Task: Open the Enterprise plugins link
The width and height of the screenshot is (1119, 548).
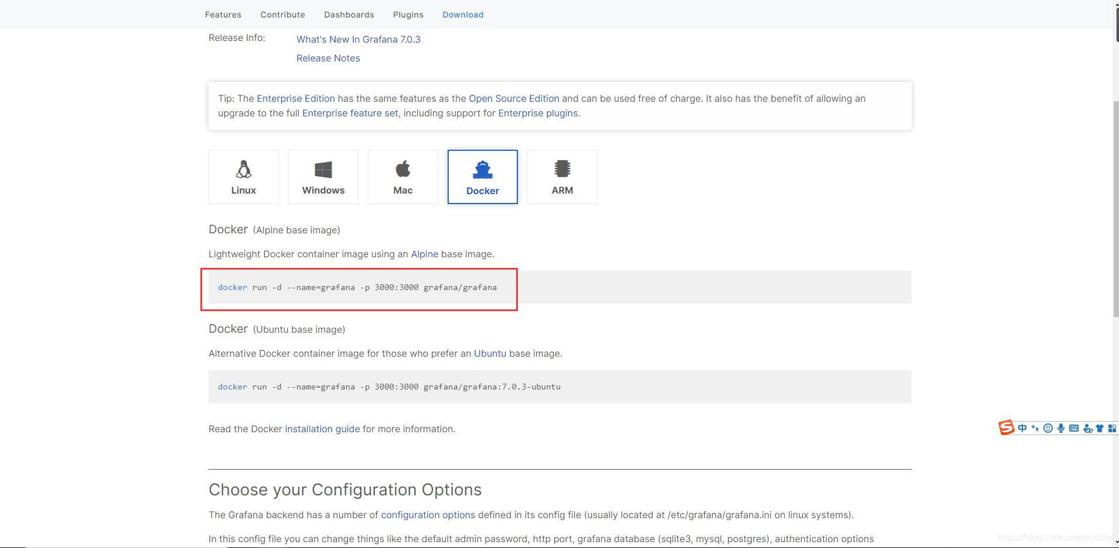Action: click(x=538, y=113)
